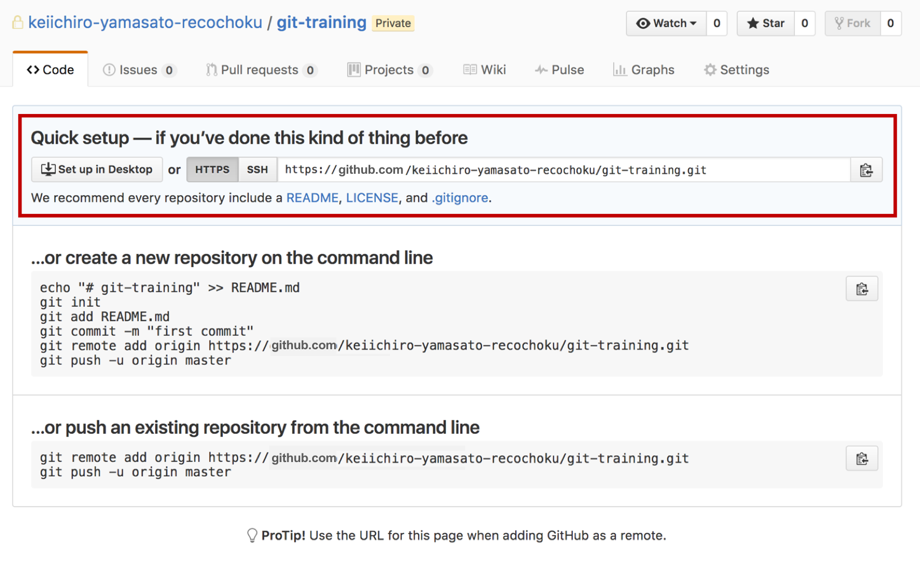920x576 pixels.
Task: Copy the new repository command block
Action: (x=861, y=289)
